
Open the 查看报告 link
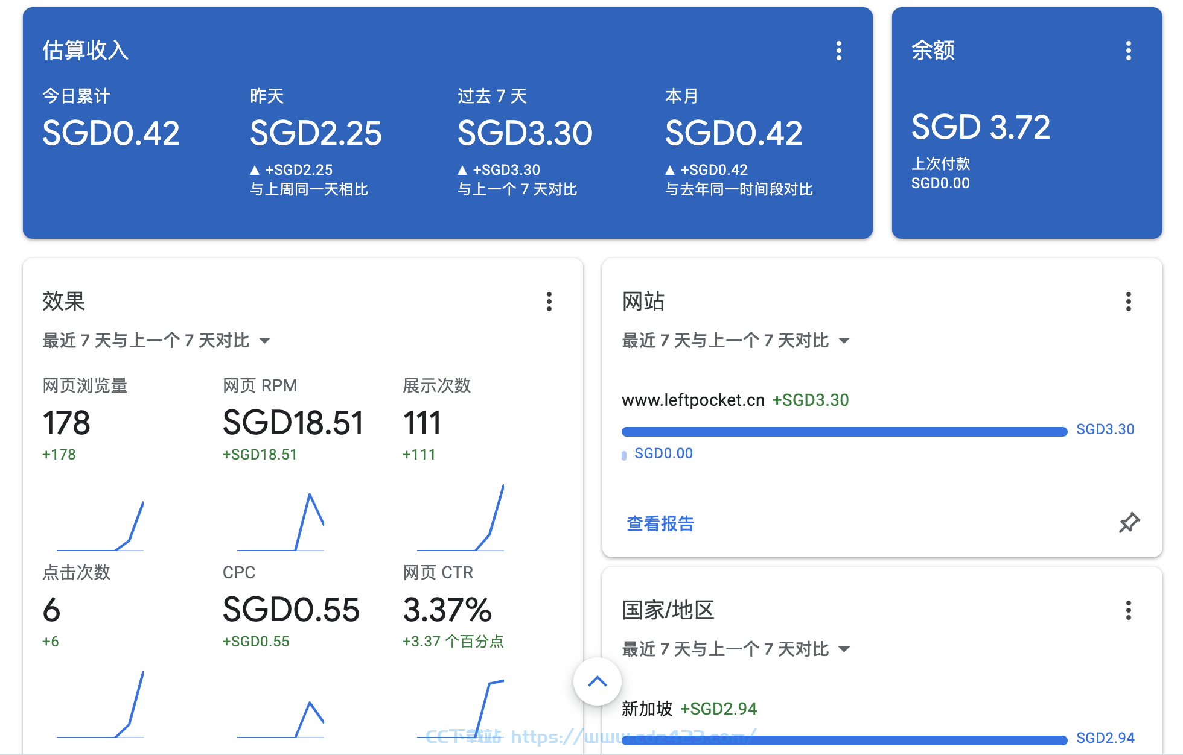(x=660, y=523)
